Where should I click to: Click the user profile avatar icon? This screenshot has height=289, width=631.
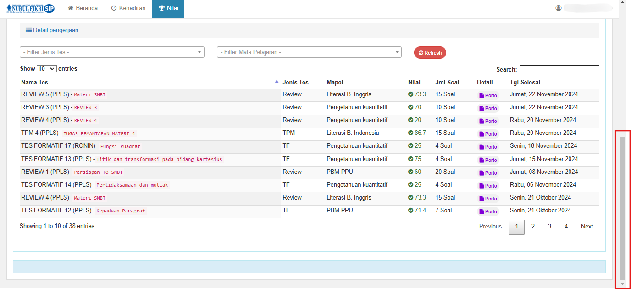pyautogui.click(x=558, y=8)
